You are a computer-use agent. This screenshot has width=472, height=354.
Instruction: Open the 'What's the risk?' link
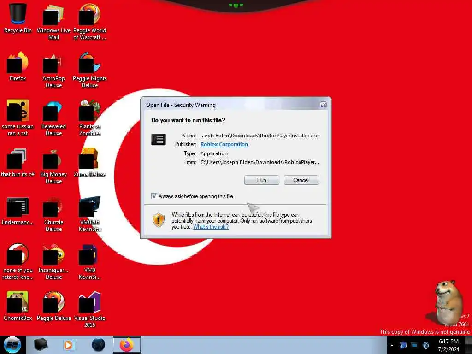pyautogui.click(x=211, y=227)
